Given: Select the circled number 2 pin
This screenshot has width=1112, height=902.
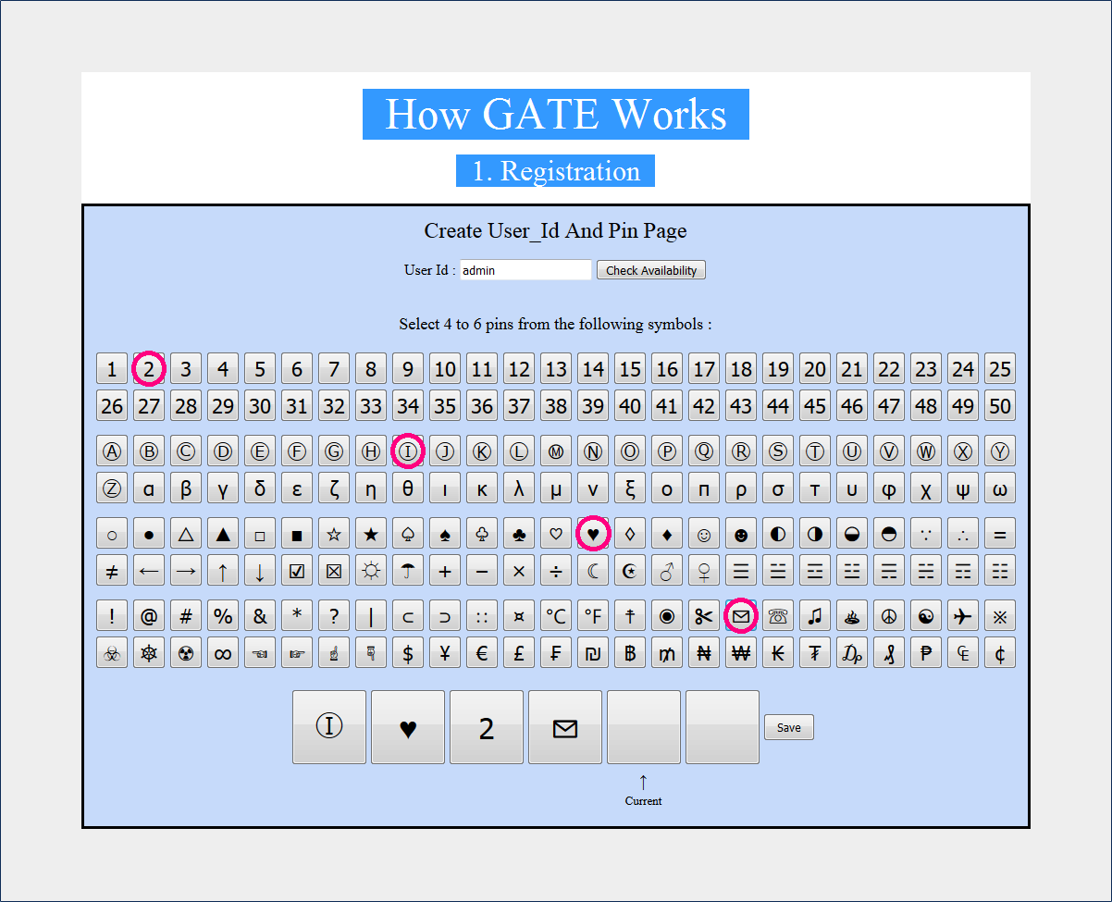Looking at the screenshot, I should pyautogui.click(x=149, y=368).
